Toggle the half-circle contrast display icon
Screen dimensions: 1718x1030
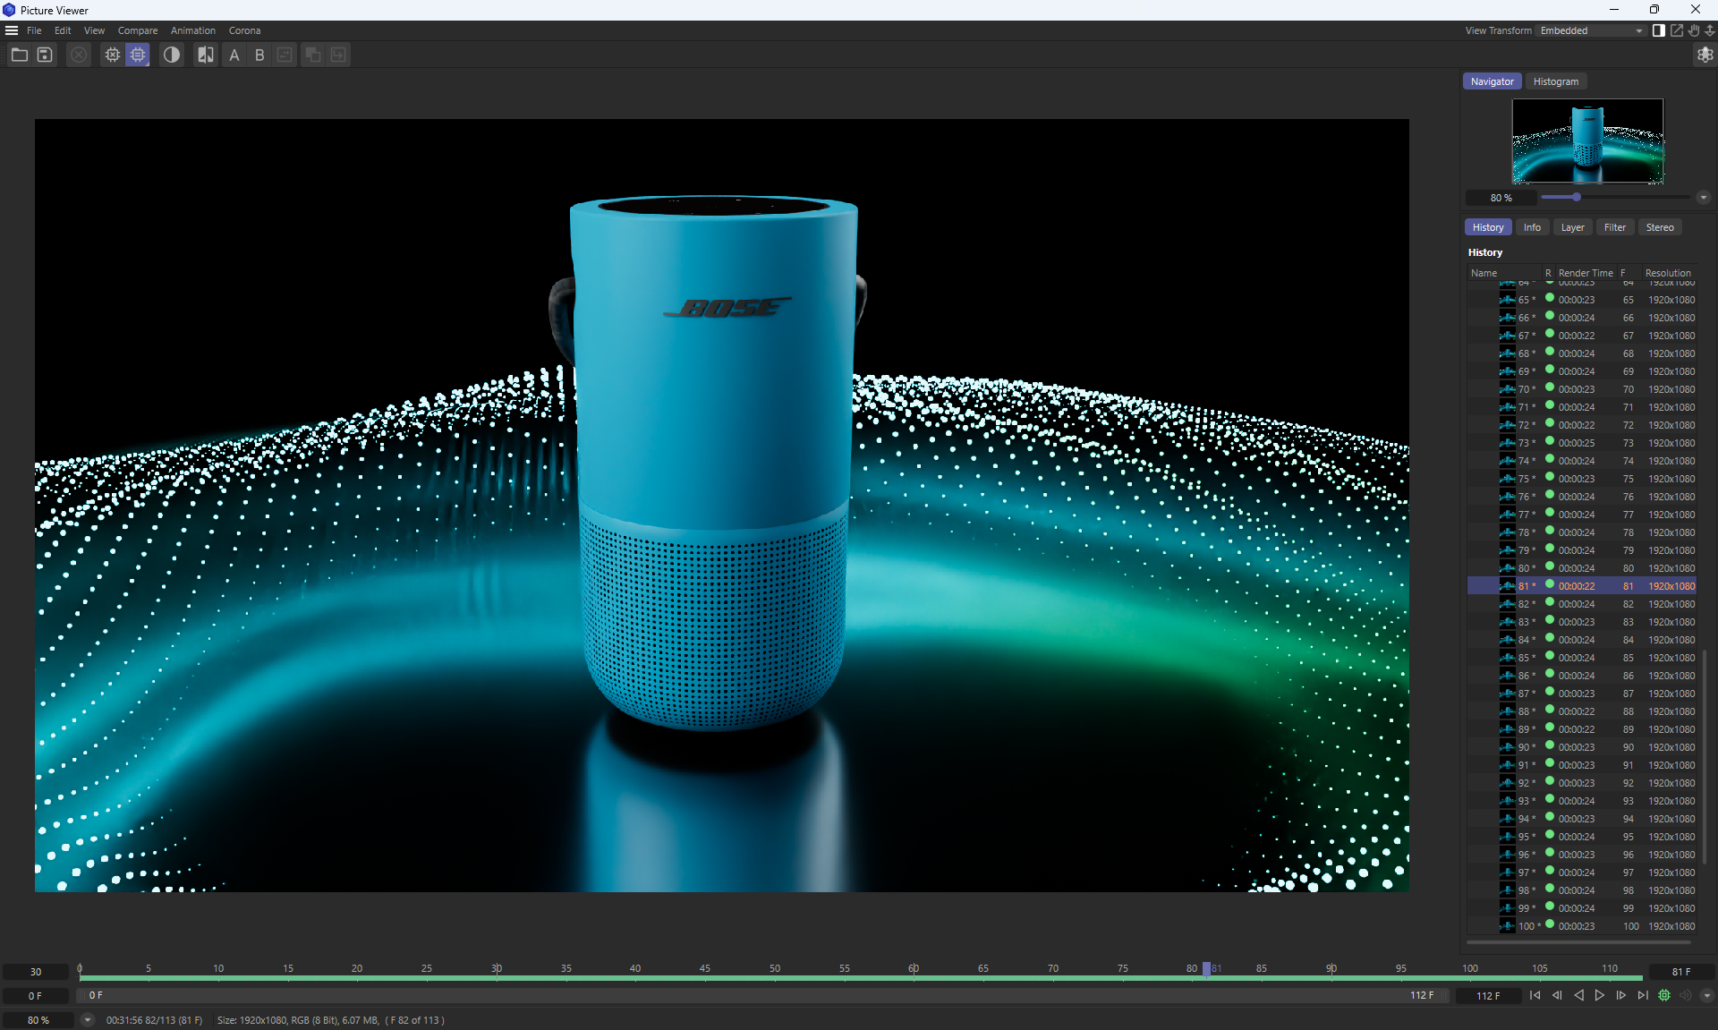click(172, 55)
